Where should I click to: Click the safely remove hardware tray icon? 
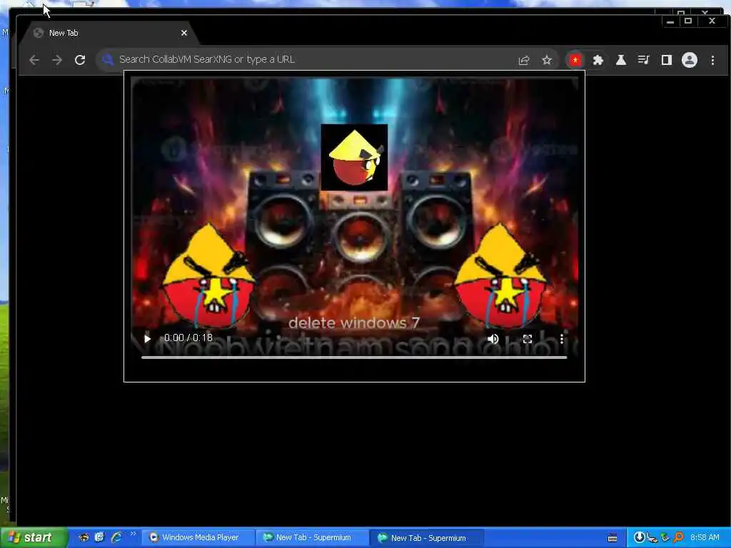665,537
